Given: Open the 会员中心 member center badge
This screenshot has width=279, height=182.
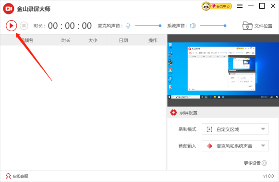Looking at the screenshot, I should point(221,6).
